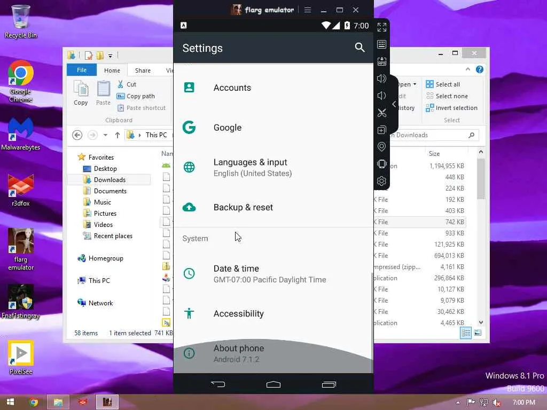Open File Explorer from the taskbar
Image resolution: width=547 pixels, height=410 pixels.
tap(58, 403)
